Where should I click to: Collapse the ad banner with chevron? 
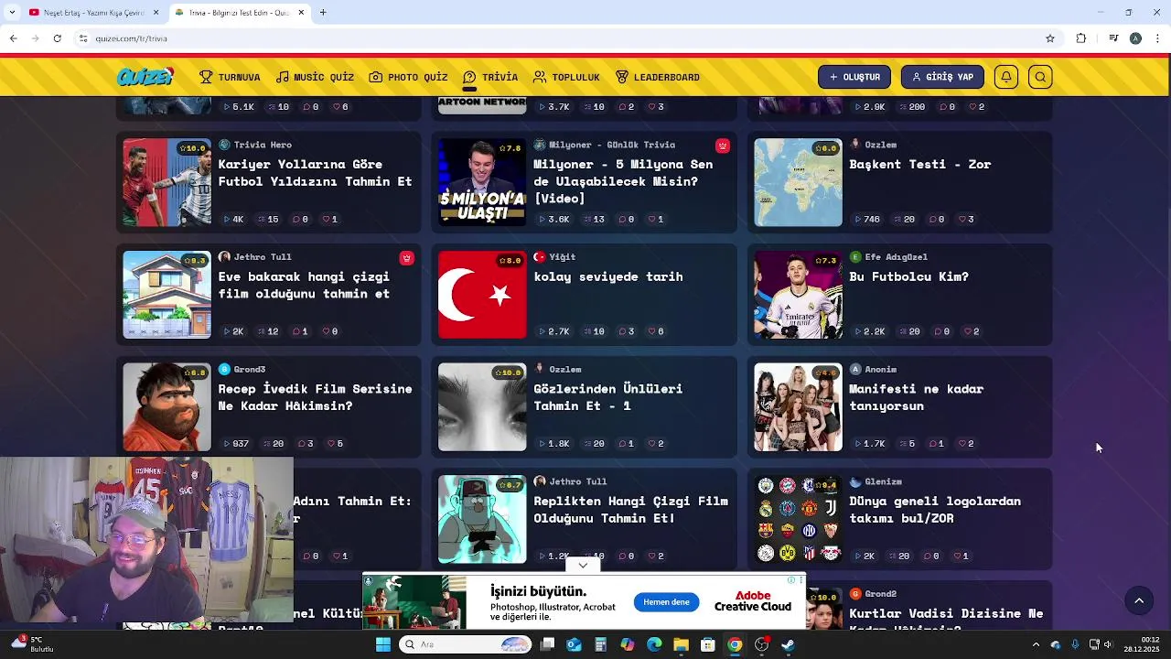(583, 565)
